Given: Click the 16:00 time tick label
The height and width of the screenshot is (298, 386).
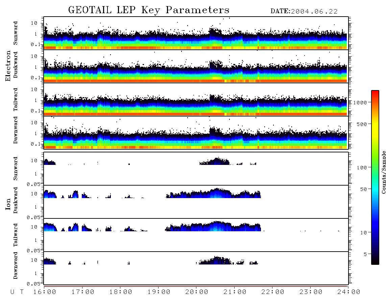Looking at the screenshot, I should tap(45, 292).
